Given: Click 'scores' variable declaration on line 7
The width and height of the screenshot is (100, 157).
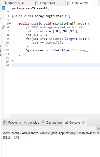Looking at the screenshot, I should click(42, 31).
